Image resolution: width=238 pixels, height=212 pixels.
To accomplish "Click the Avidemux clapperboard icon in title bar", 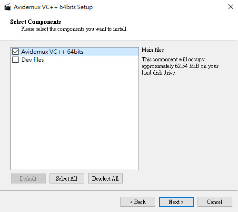I will pos(8,7).
